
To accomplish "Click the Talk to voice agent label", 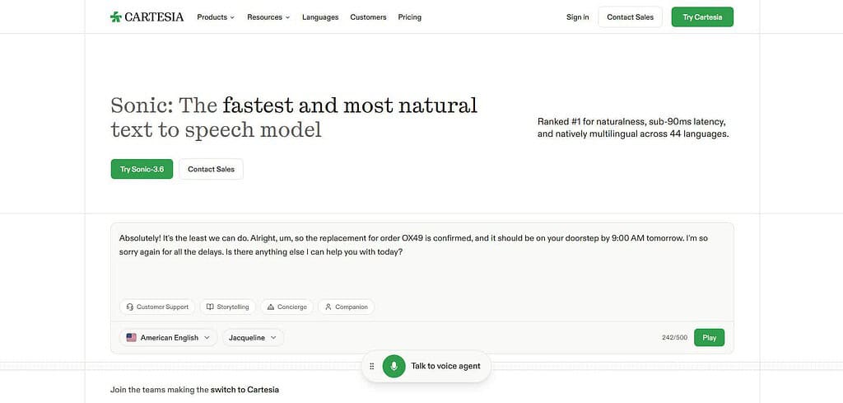I will [x=445, y=367].
